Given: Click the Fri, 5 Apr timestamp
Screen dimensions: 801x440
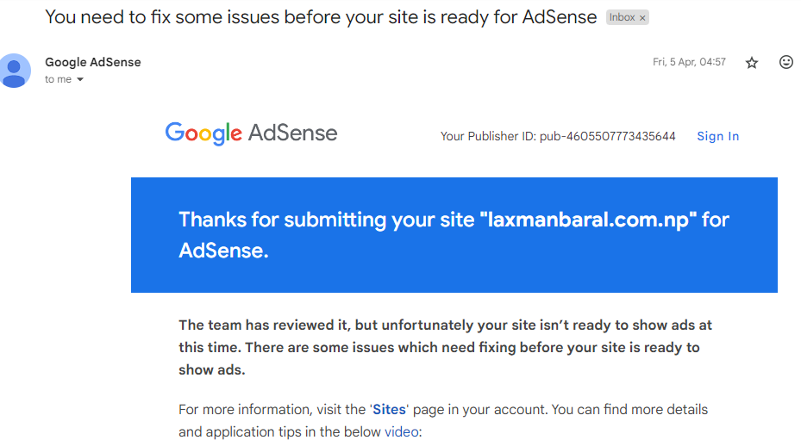Looking at the screenshot, I should (689, 62).
